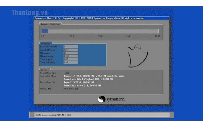Click the status bar restoring message
The image size is (203, 127).
point(53,115)
